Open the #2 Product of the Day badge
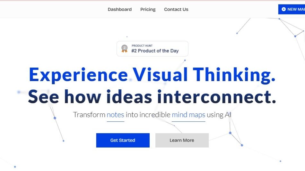 coord(155,51)
